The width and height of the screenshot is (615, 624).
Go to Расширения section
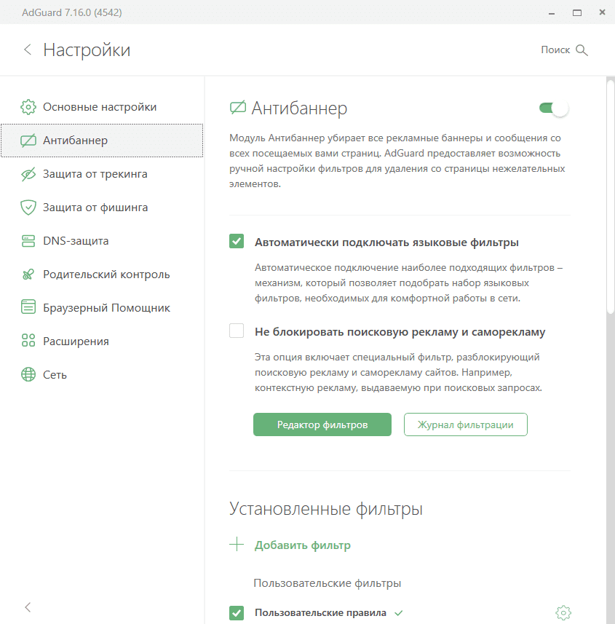tap(102, 341)
